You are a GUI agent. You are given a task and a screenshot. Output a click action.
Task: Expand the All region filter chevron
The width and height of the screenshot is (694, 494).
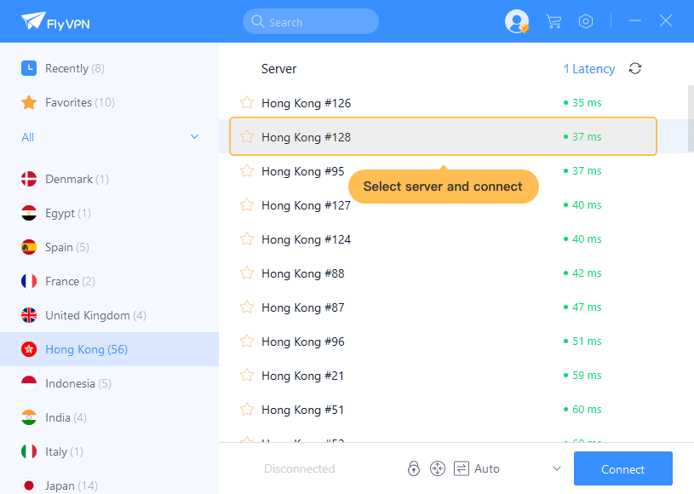[x=194, y=137]
